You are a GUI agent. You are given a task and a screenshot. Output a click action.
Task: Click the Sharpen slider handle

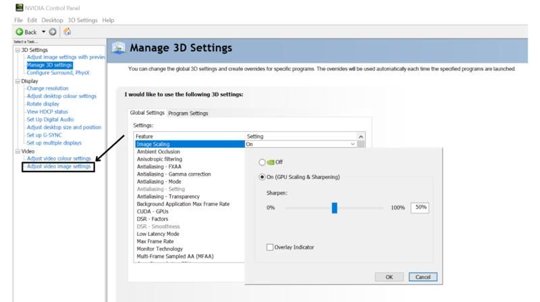334,207
